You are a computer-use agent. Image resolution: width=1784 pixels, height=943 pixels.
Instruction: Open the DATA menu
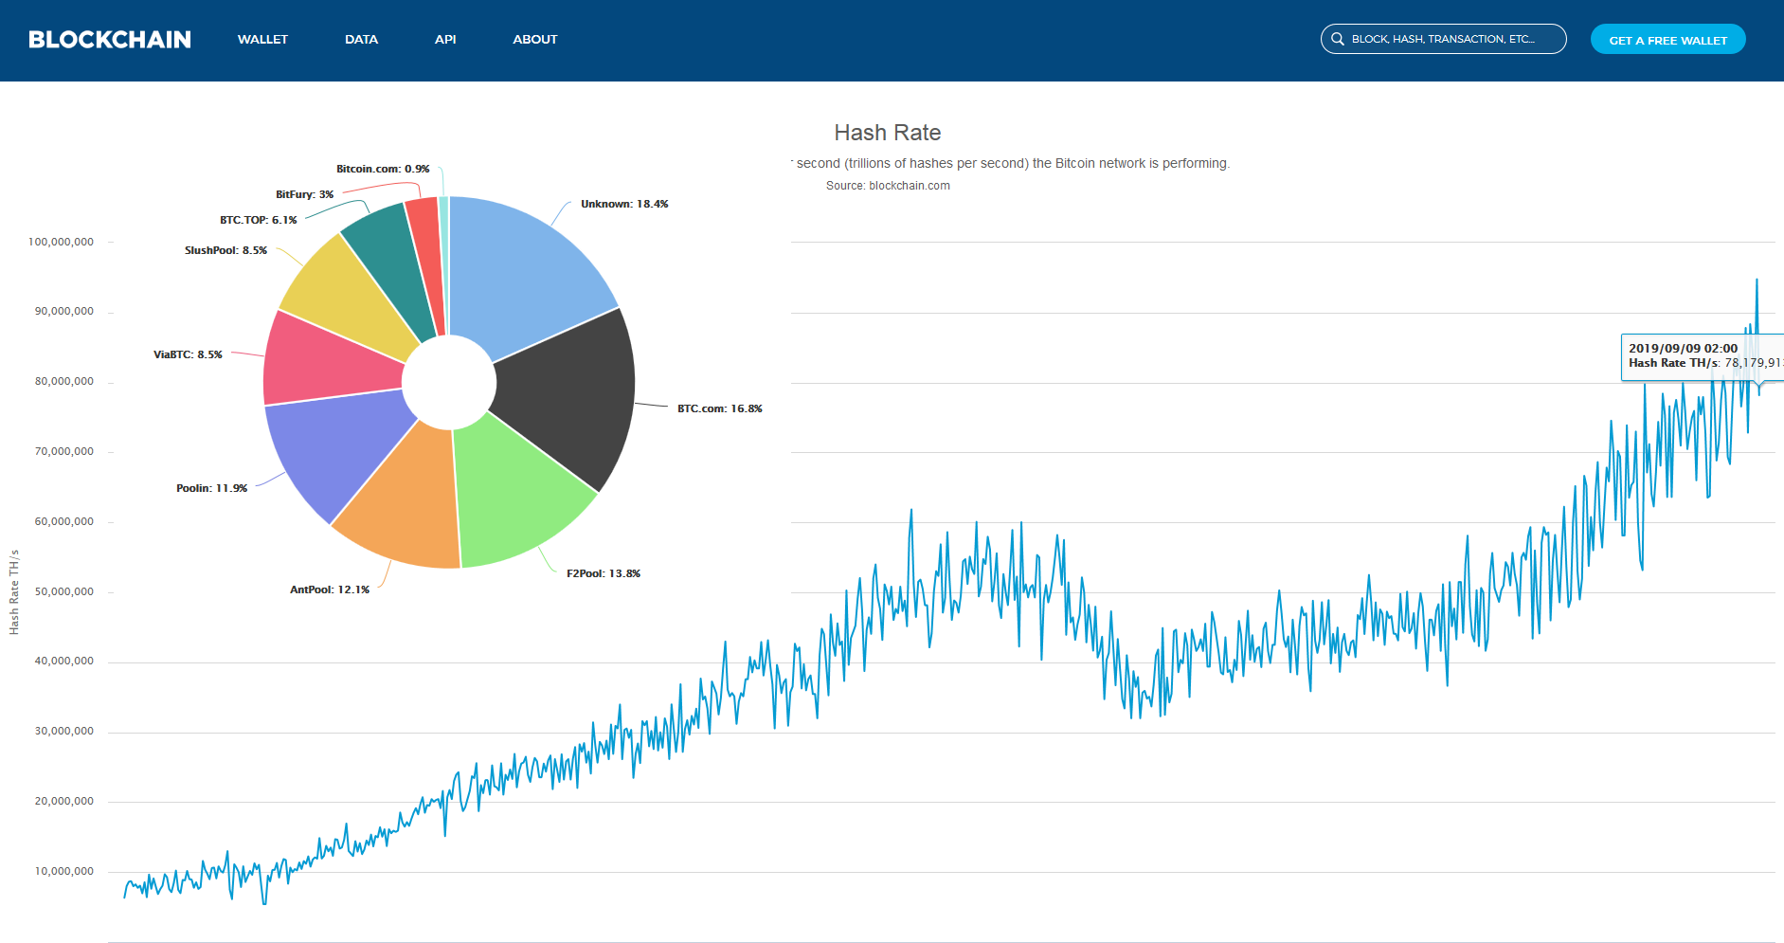361,39
